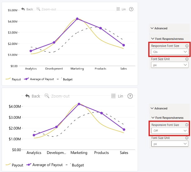Click the Lin list icon in bottom chart
The image size is (191, 172).
113,96
